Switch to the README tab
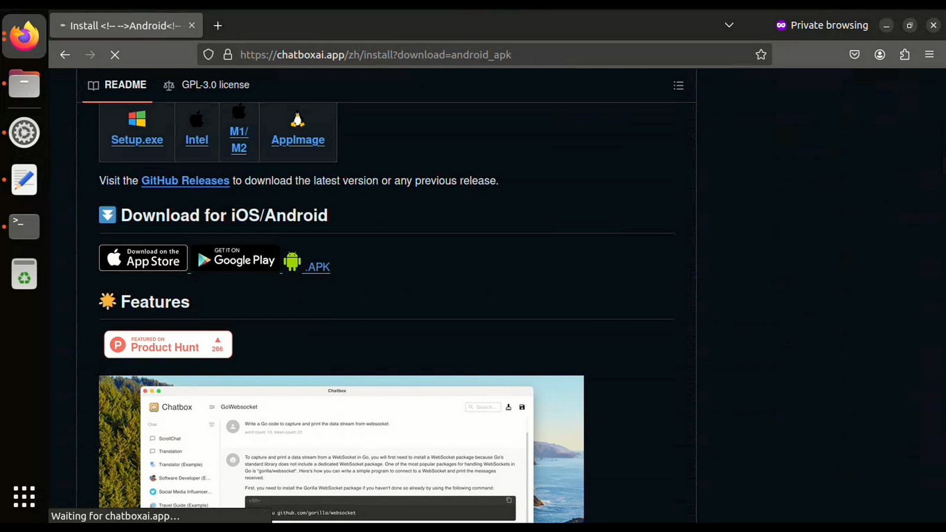946x532 pixels. point(117,85)
